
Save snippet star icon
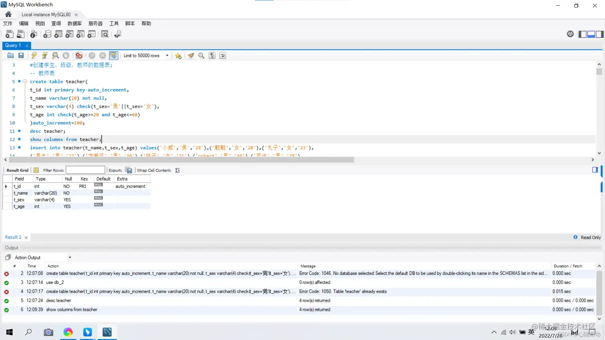(x=178, y=56)
